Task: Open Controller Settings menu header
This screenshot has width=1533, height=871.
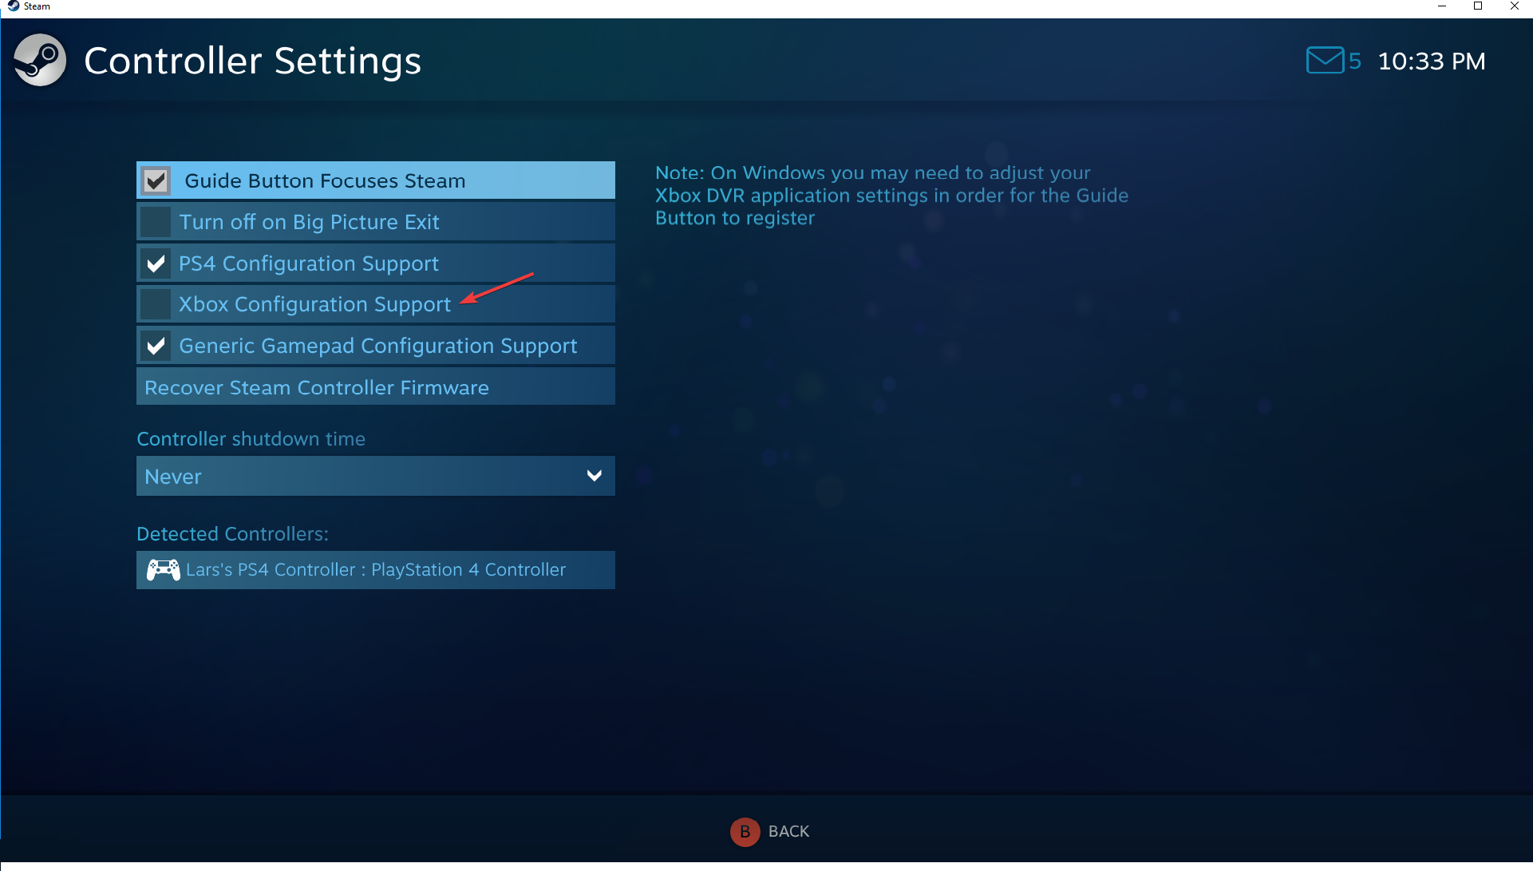Action: pyautogui.click(x=253, y=60)
